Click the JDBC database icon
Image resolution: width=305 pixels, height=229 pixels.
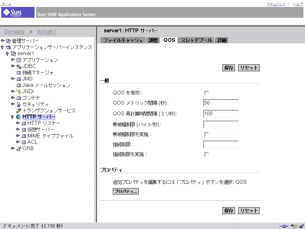pyautogui.click(x=19, y=66)
